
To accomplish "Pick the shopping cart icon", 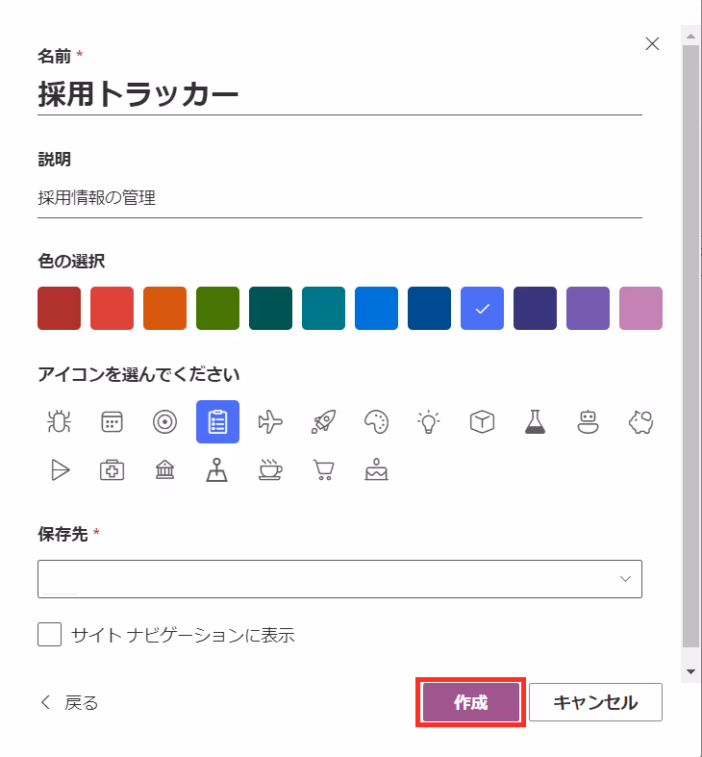I will [x=323, y=469].
